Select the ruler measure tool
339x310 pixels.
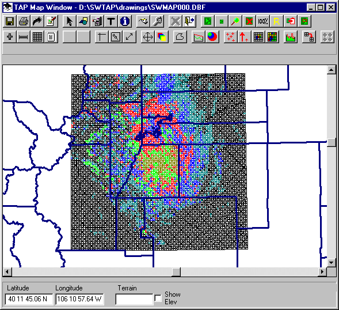tap(24, 37)
